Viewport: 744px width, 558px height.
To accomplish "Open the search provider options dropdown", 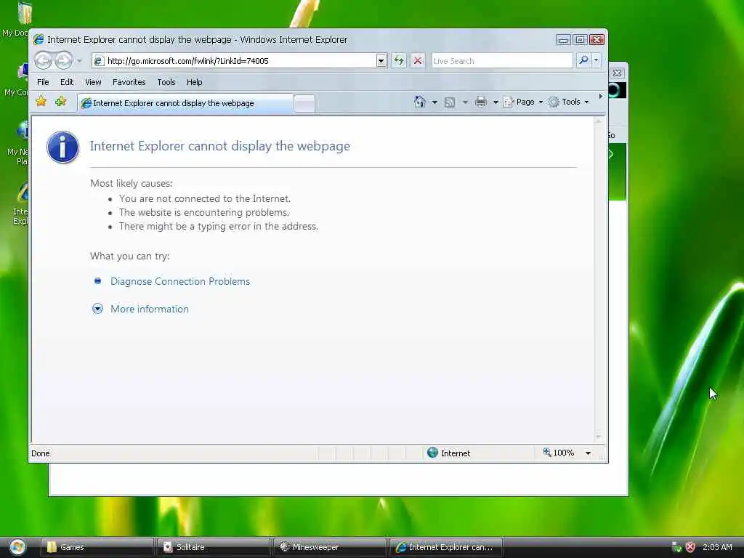I will [596, 60].
